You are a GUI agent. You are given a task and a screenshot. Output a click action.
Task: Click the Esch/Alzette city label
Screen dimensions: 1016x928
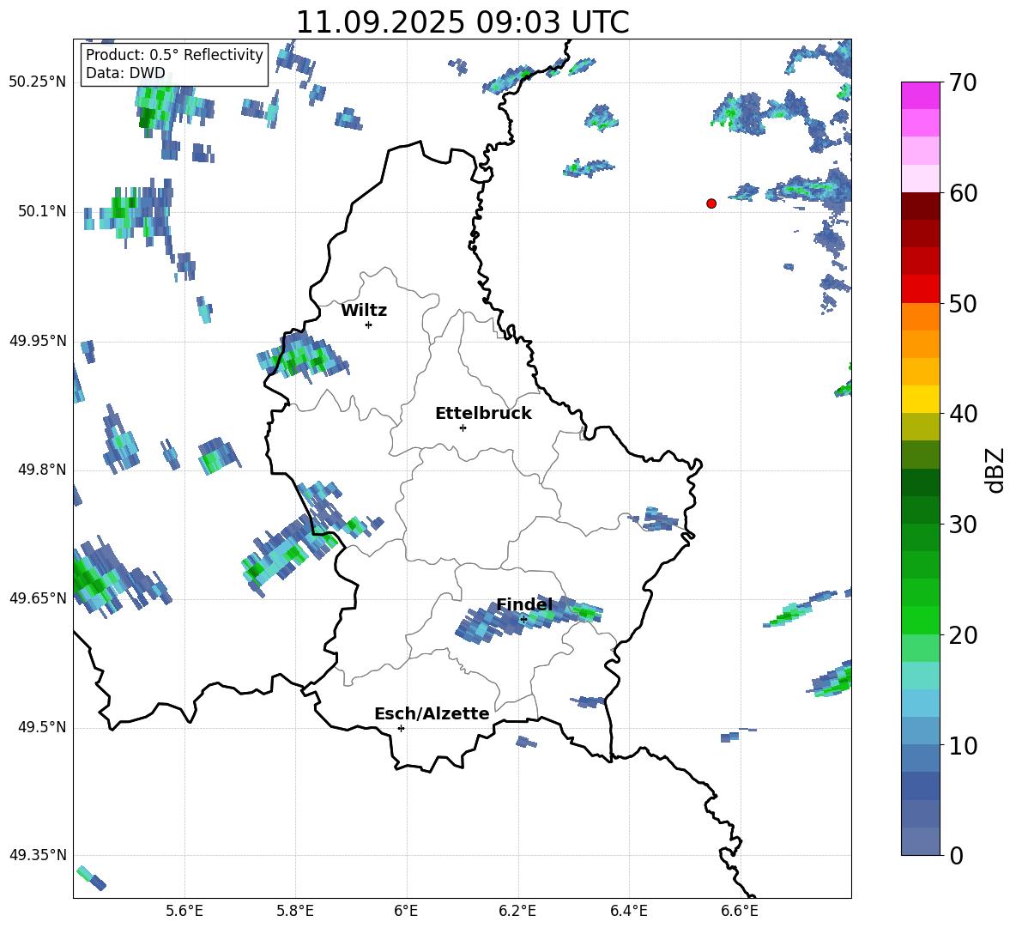pyautogui.click(x=432, y=713)
